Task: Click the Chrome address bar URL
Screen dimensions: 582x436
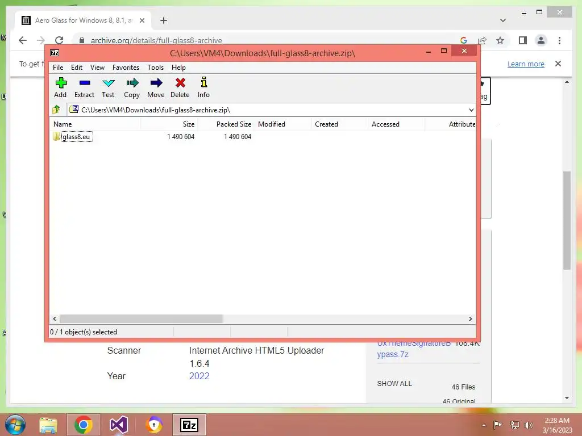Action: pos(156,40)
